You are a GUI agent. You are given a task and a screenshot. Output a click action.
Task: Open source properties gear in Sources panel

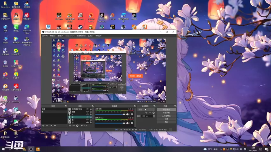[x=77, y=126]
